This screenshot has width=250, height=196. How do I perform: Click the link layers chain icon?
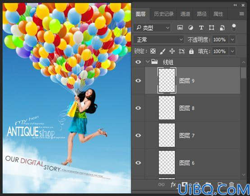click(162, 185)
